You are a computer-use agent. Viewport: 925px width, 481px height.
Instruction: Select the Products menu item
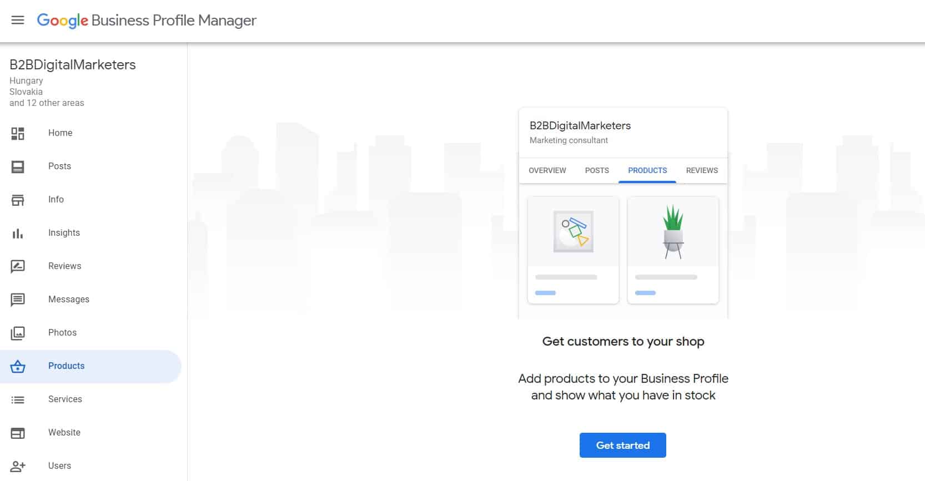click(91, 366)
